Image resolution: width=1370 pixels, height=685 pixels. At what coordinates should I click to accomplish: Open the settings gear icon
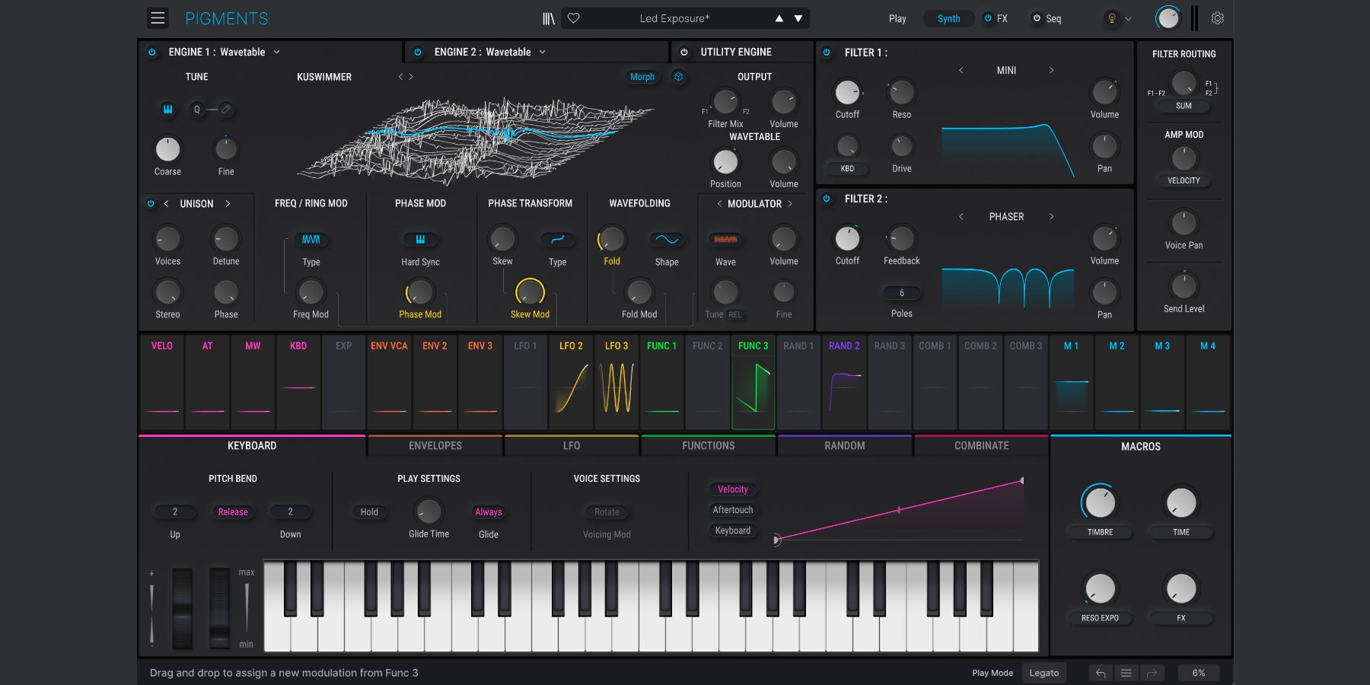tap(1217, 18)
